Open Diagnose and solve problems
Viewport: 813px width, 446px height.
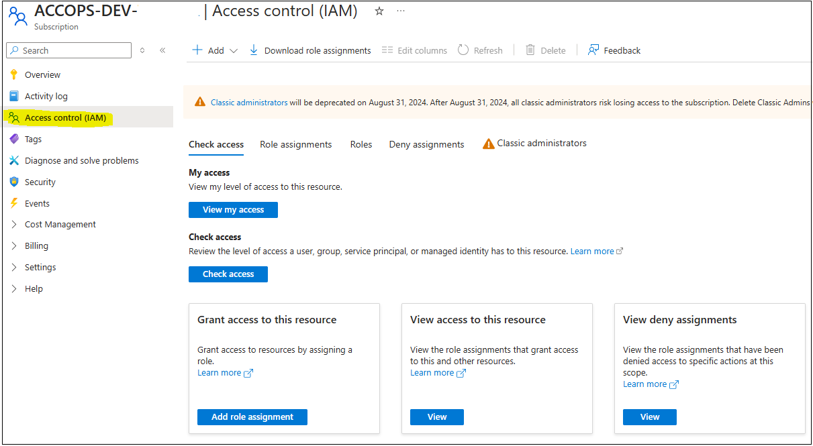(81, 160)
